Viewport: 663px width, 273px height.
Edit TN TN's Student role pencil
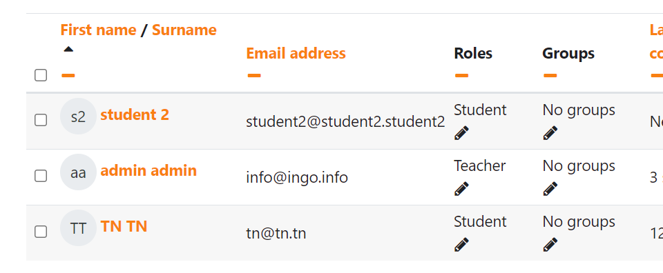point(461,244)
